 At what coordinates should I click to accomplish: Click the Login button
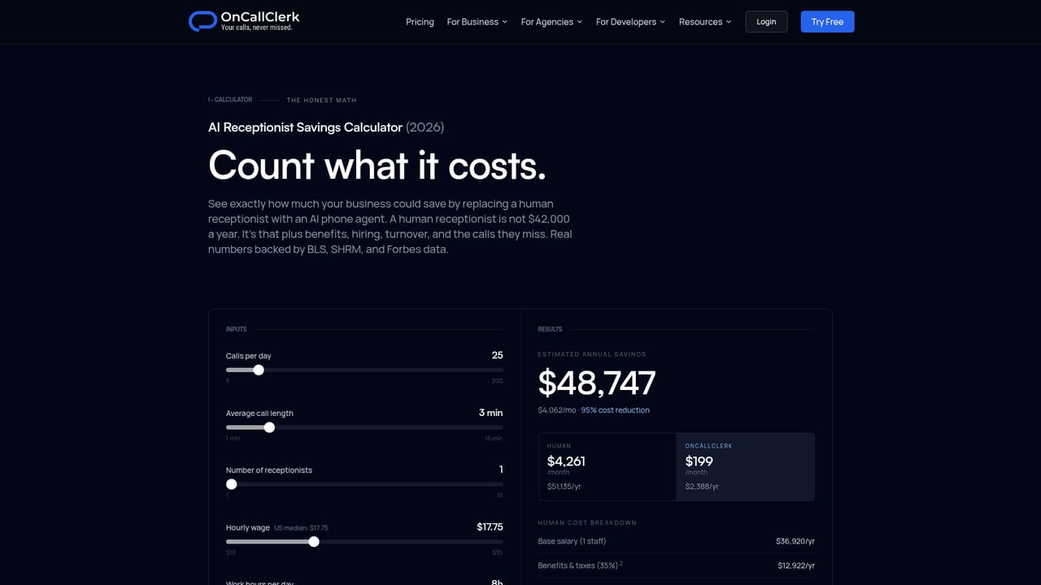click(766, 22)
